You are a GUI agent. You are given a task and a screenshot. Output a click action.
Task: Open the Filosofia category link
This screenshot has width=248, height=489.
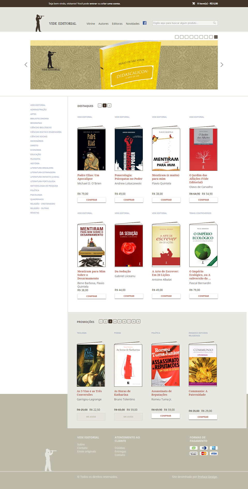point(35,159)
